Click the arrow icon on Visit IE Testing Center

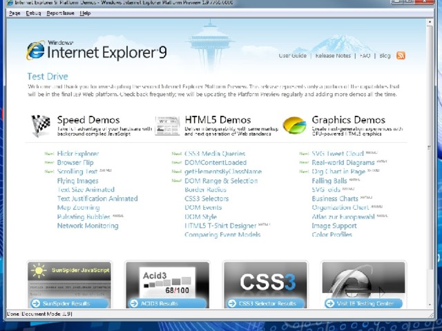coord(329,303)
